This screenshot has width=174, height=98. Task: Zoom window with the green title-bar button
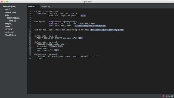click(x=7, y=2)
